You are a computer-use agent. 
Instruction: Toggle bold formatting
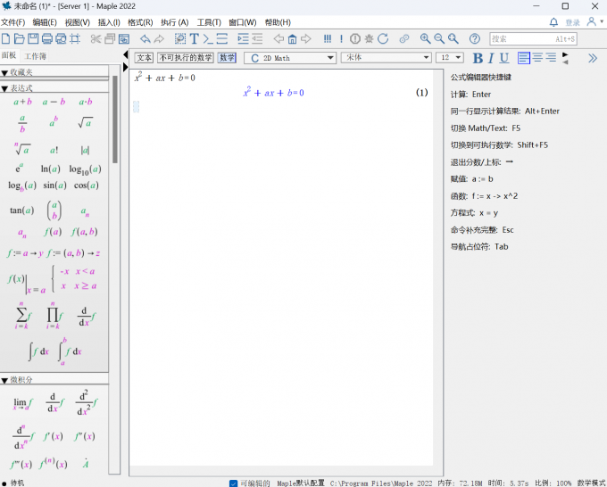[x=477, y=58]
